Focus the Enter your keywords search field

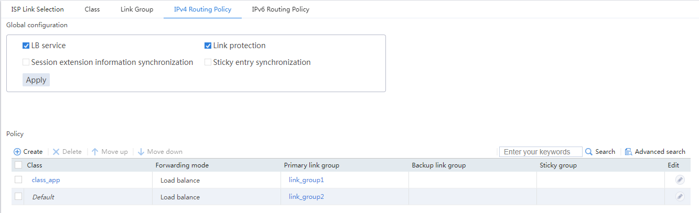tap(541, 152)
